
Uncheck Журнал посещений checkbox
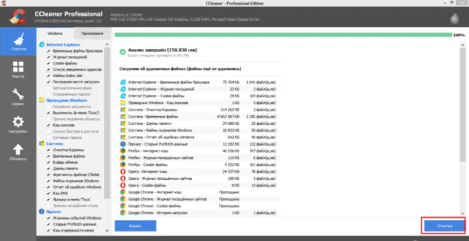[x=48, y=57]
